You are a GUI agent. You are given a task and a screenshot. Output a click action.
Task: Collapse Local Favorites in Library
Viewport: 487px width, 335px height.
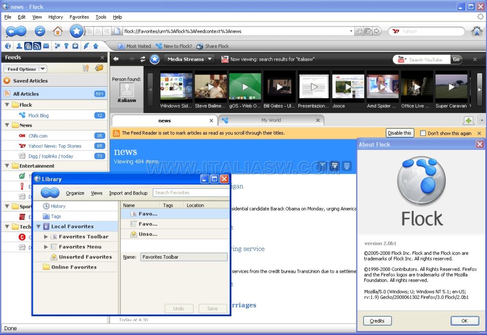pos(38,226)
